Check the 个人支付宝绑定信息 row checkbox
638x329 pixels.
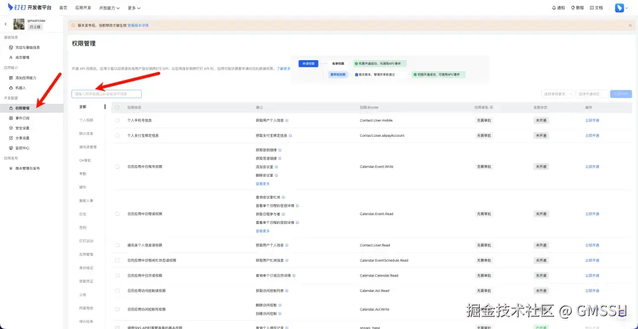point(118,136)
